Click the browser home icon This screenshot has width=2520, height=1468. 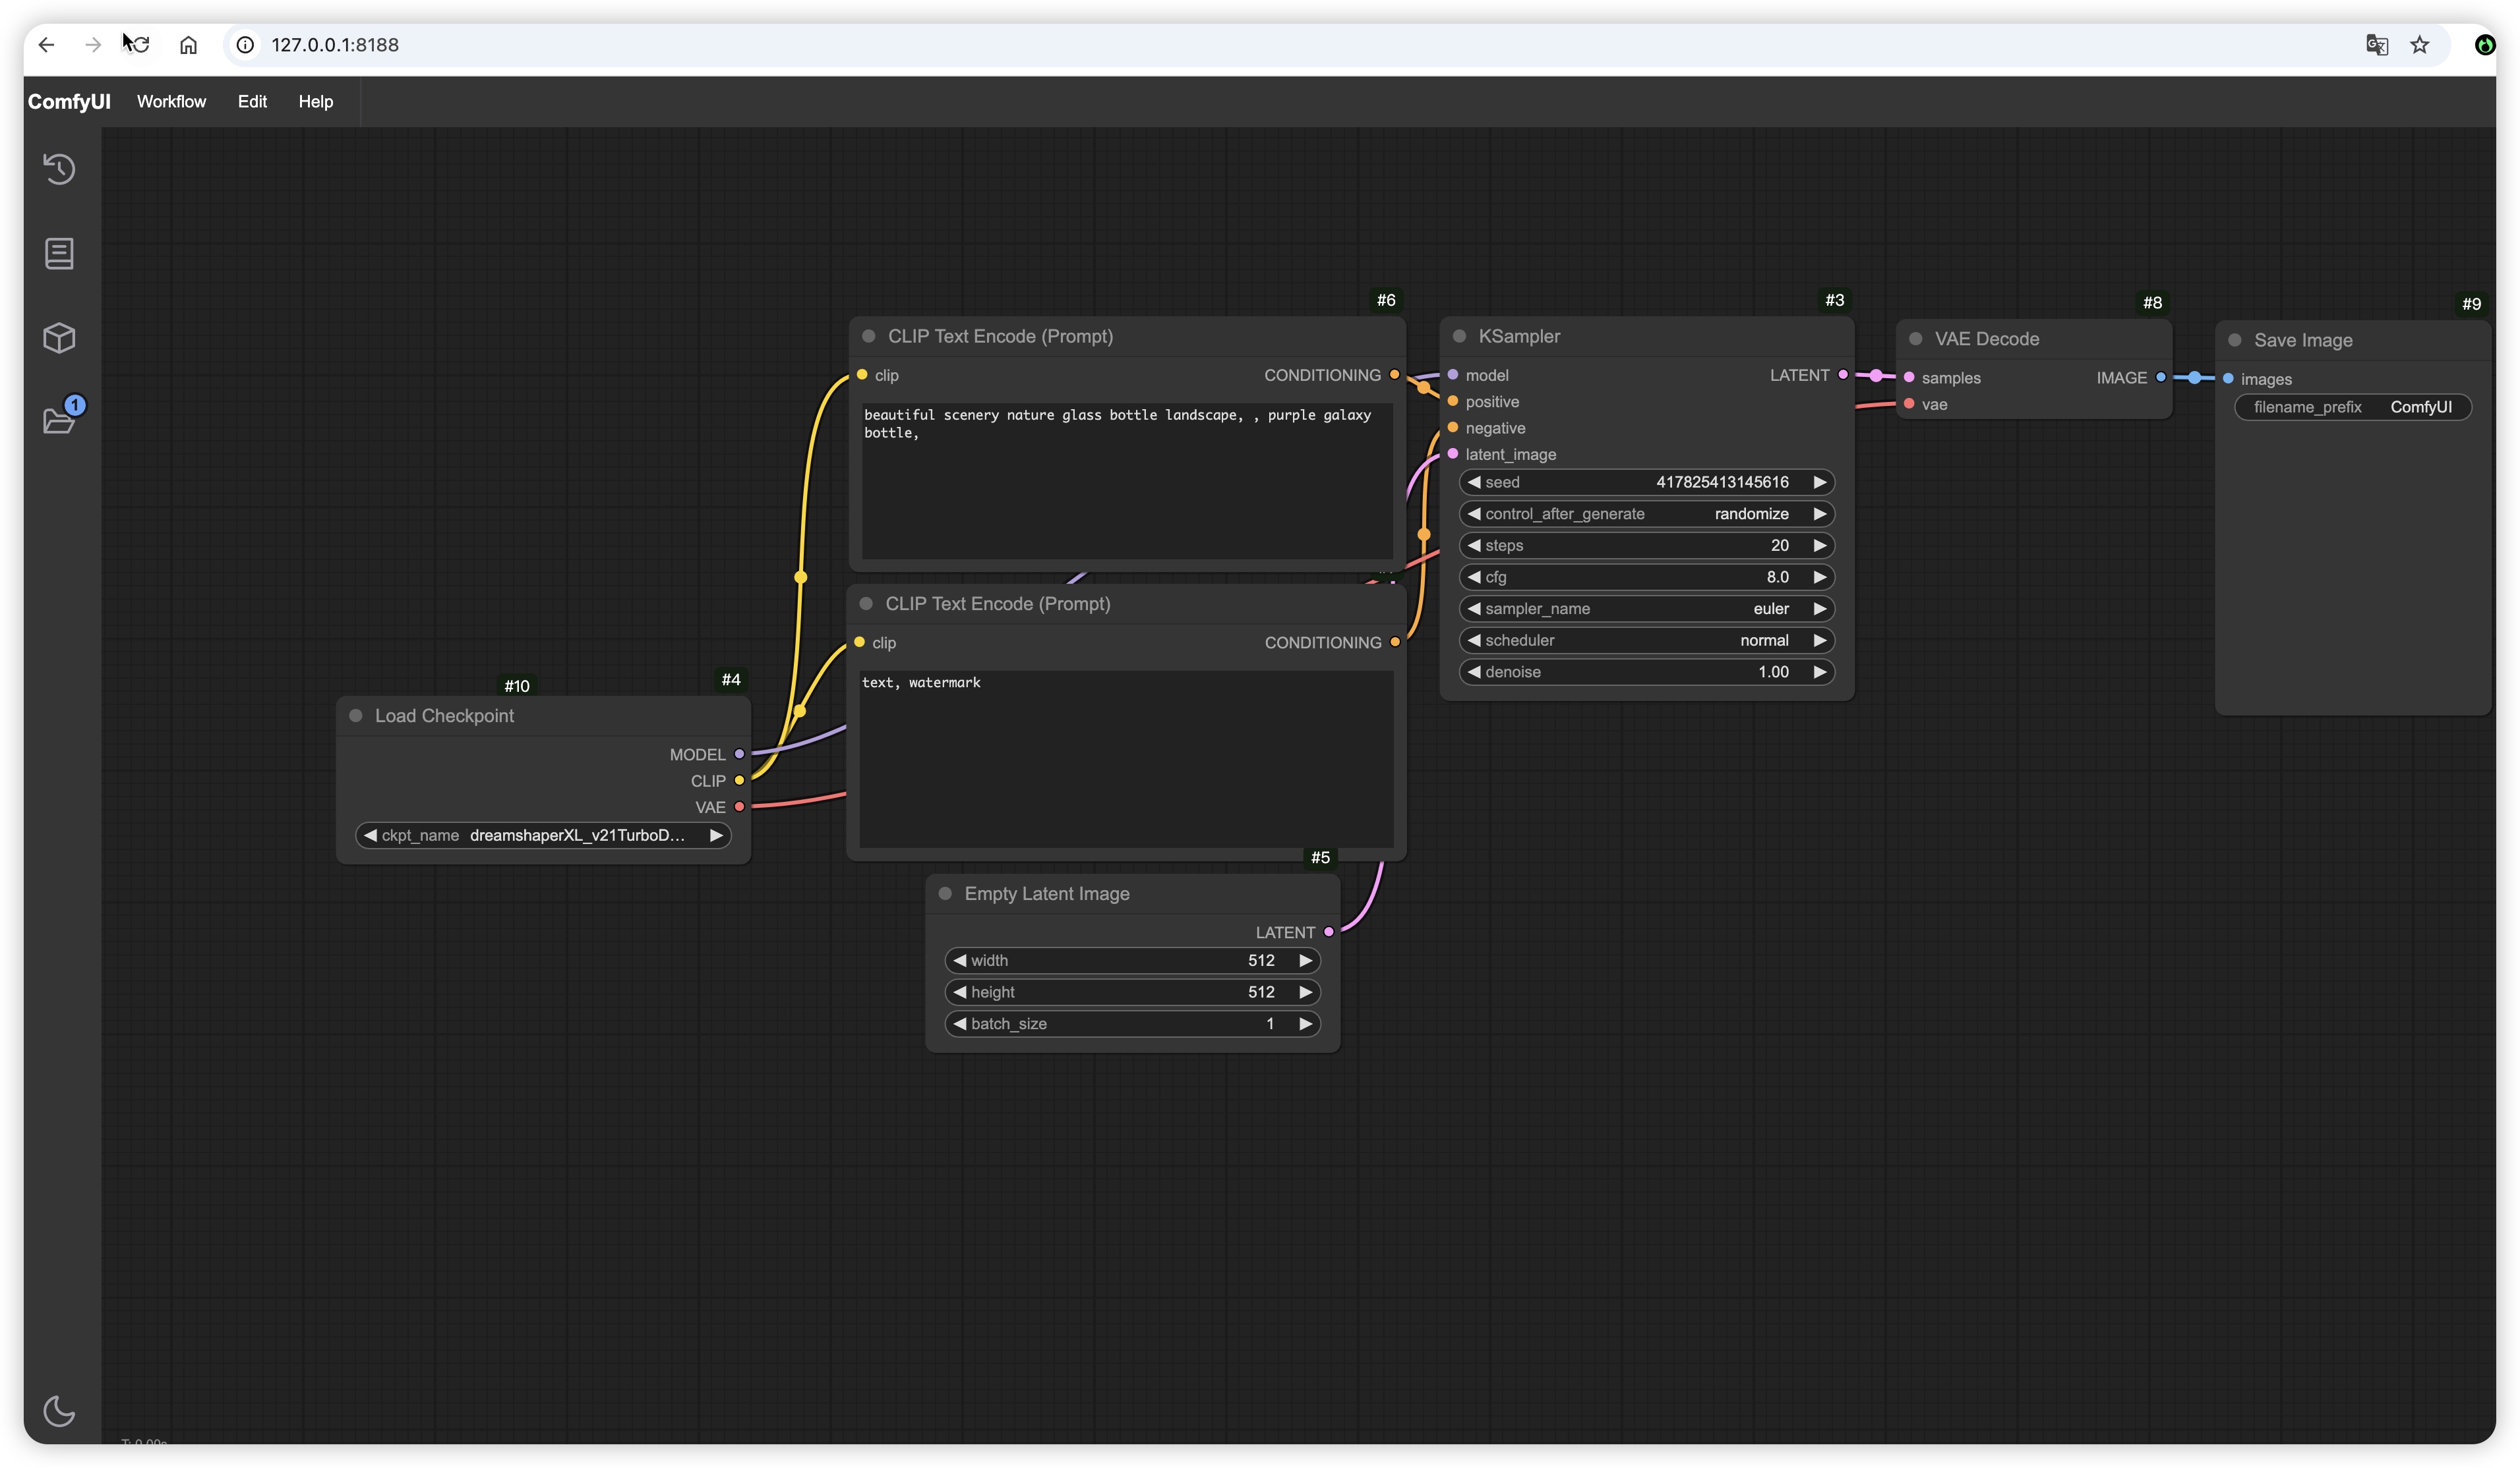coord(188,45)
